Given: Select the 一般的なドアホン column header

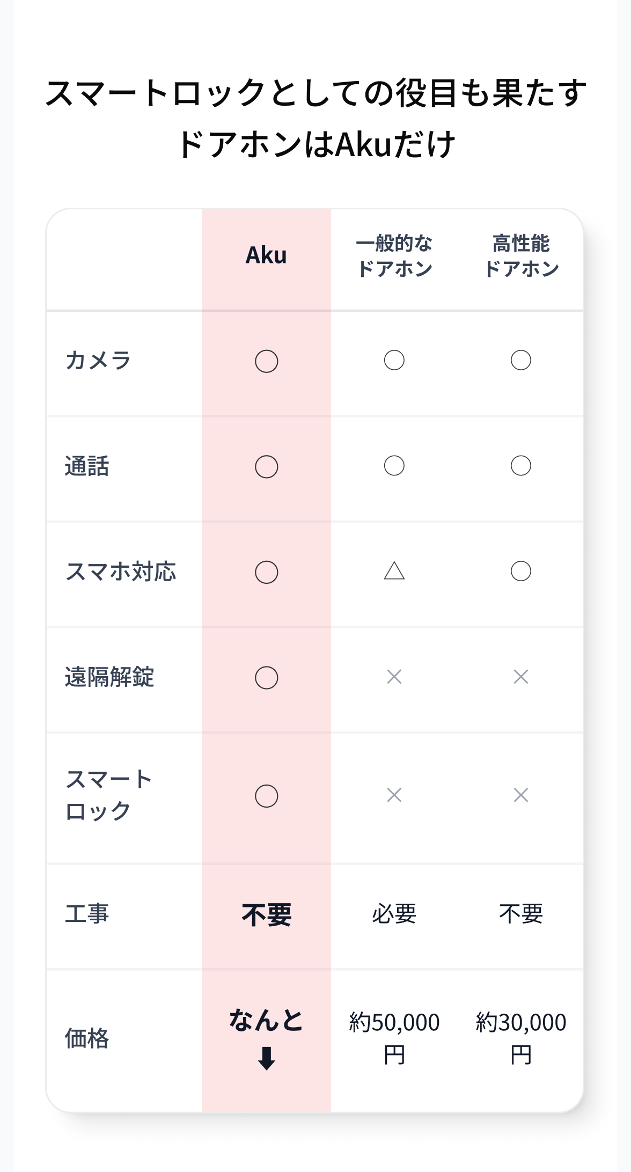Looking at the screenshot, I should pos(394,256).
